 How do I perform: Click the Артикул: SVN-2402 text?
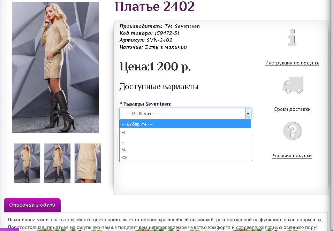click(x=146, y=40)
